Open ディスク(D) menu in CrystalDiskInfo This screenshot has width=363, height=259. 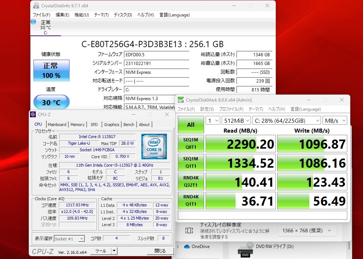pyautogui.click(x=123, y=15)
